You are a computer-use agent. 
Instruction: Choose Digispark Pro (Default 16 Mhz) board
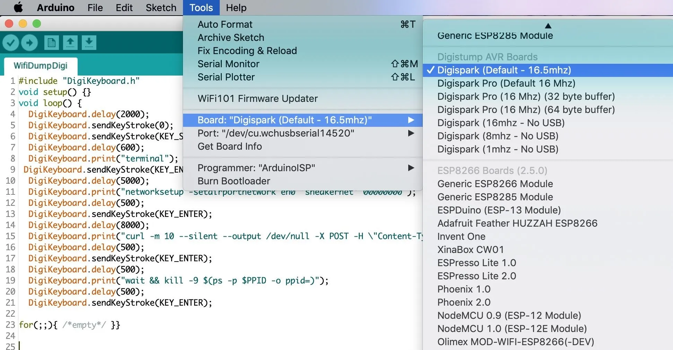click(548, 83)
